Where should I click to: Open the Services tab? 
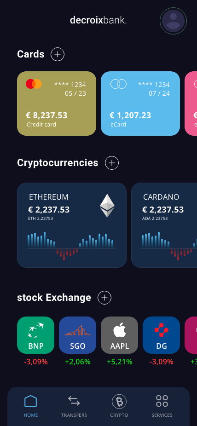coord(162,406)
